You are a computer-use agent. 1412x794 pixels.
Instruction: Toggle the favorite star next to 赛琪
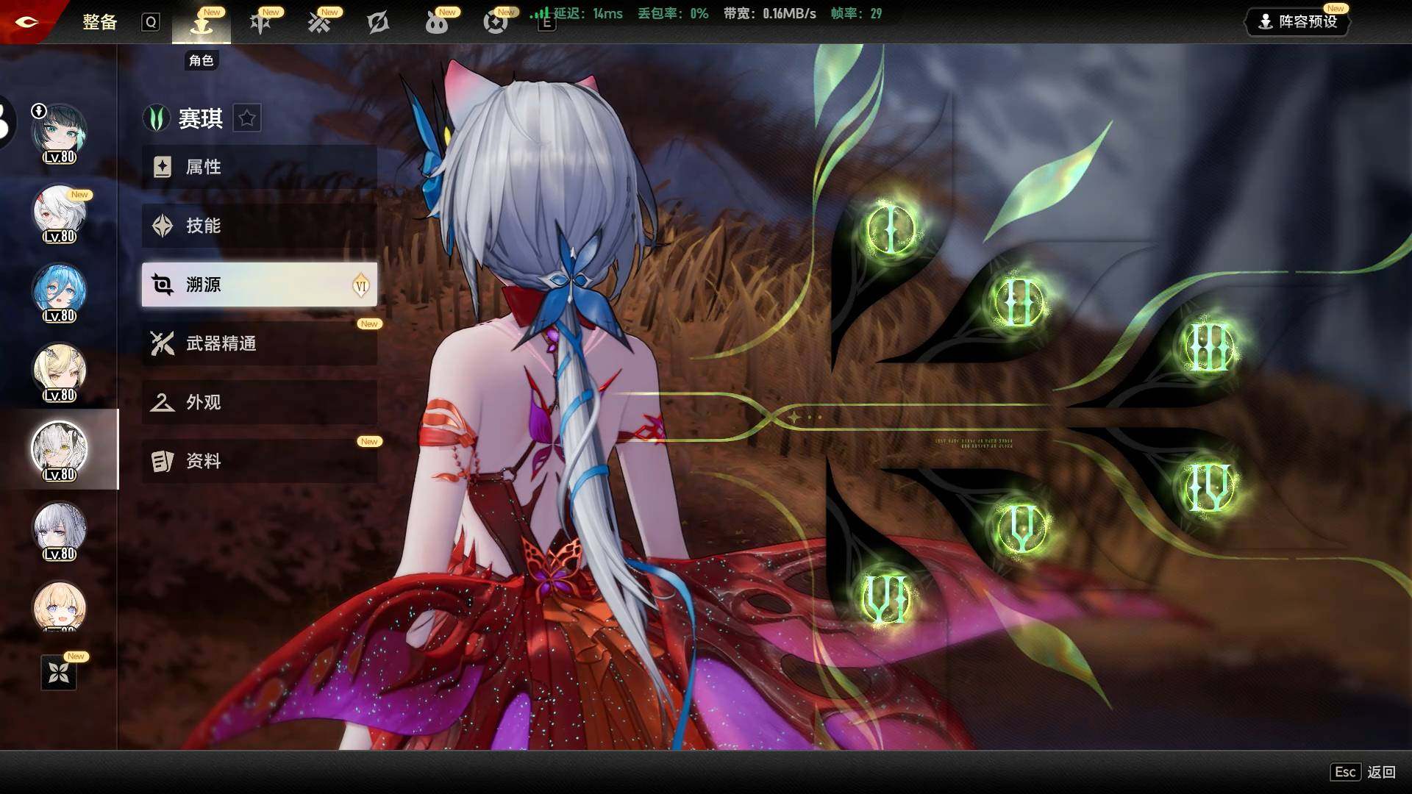(x=247, y=118)
